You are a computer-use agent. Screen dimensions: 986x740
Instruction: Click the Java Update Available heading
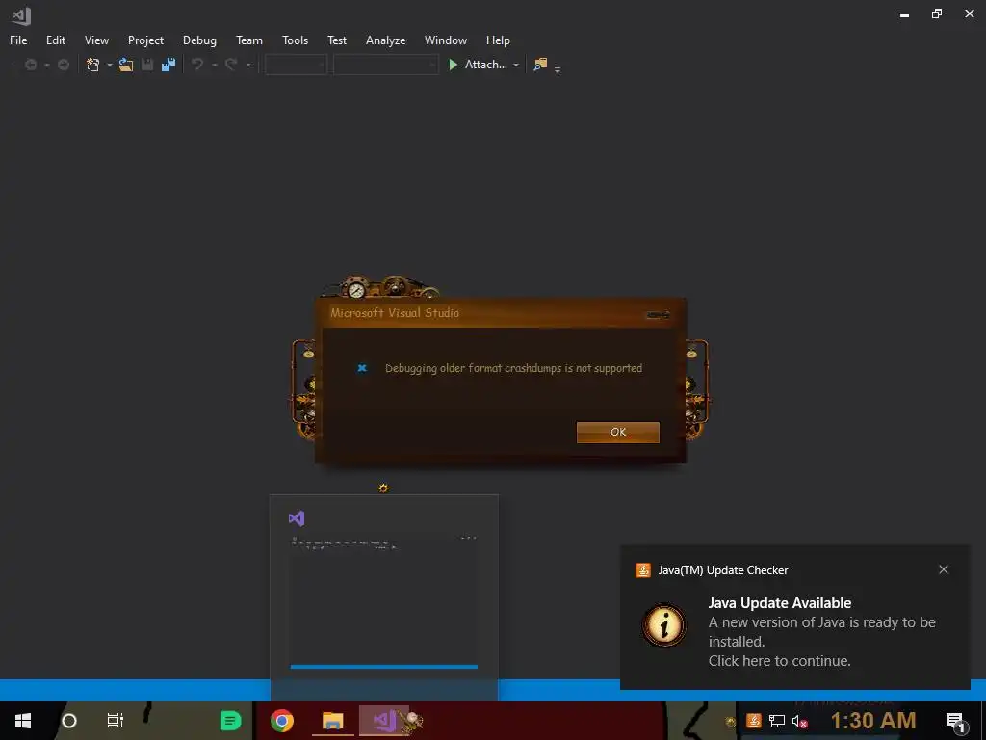780,603
